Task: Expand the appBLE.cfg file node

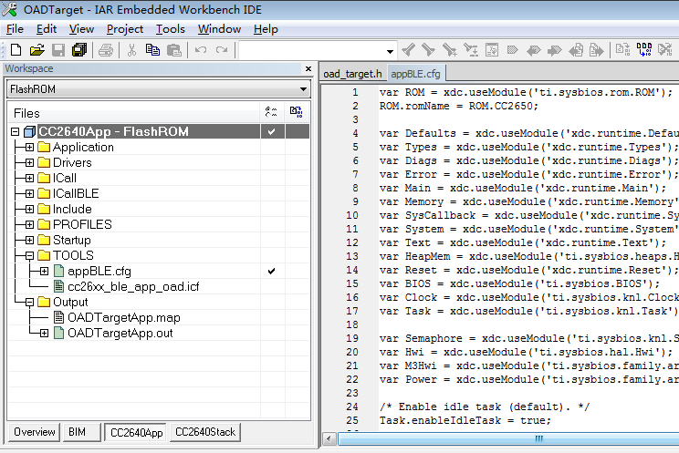Action: [x=44, y=272]
